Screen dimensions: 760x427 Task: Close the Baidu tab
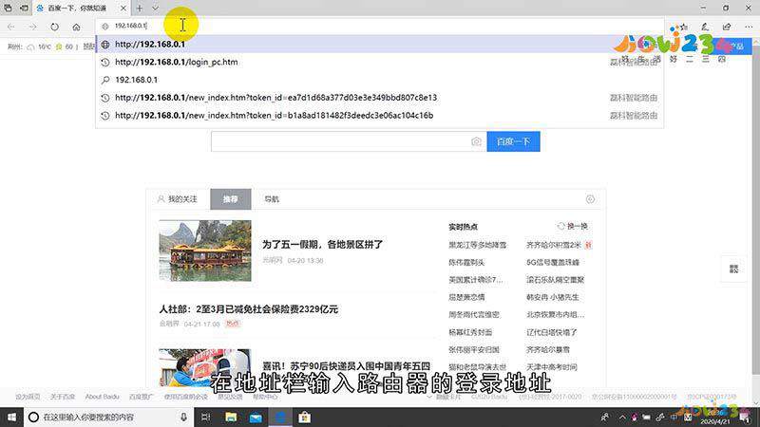(x=123, y=9)
